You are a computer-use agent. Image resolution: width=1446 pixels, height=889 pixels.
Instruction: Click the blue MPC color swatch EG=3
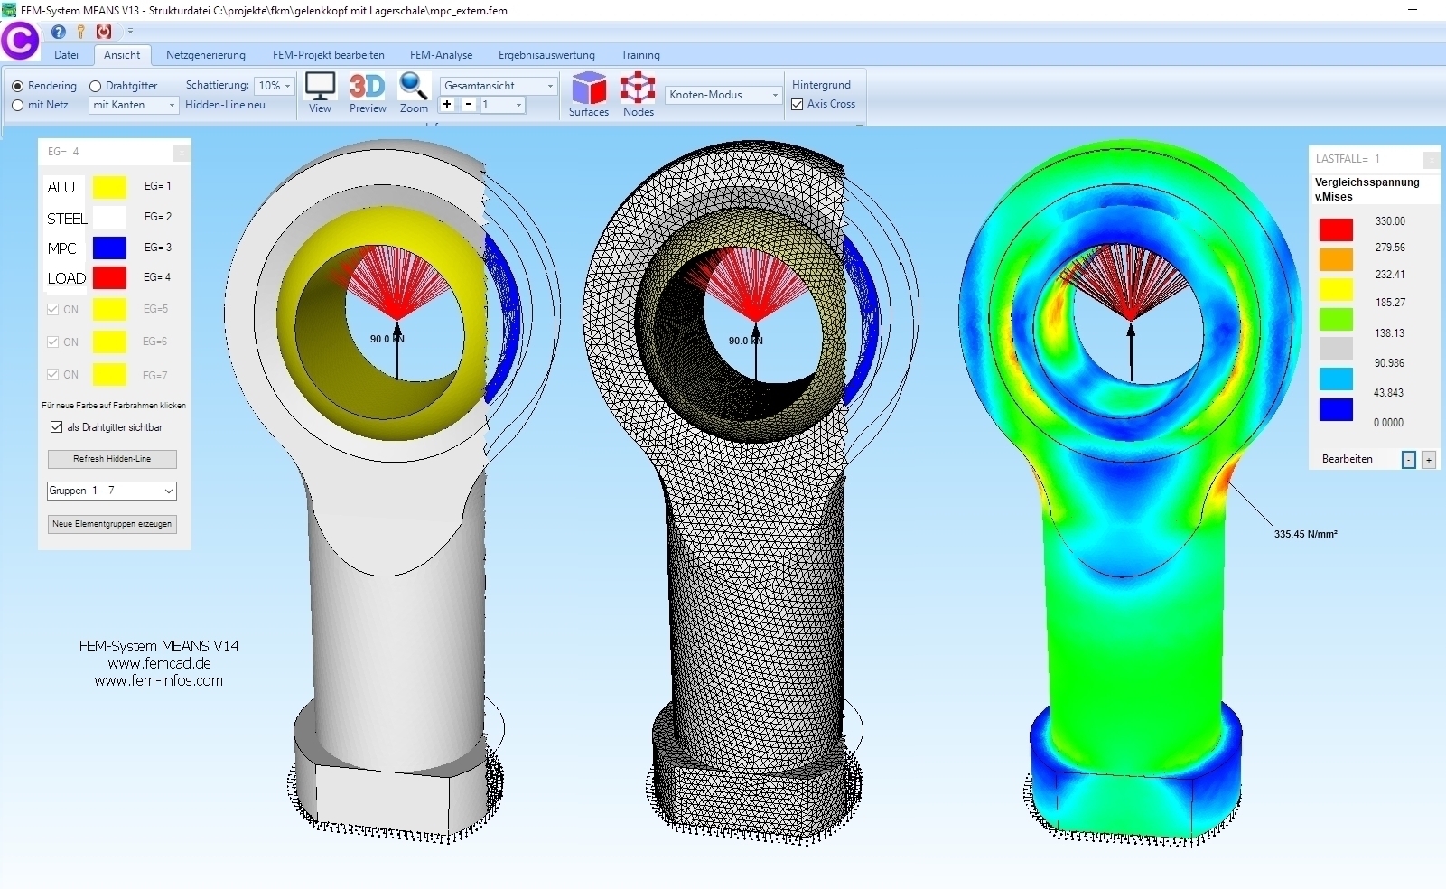tap(110, 248)
